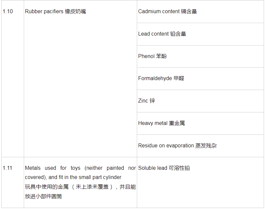Screen dimensions: 265x209
Task: Click the Chinese text 橡皮奶嘴
Action: 75,12
